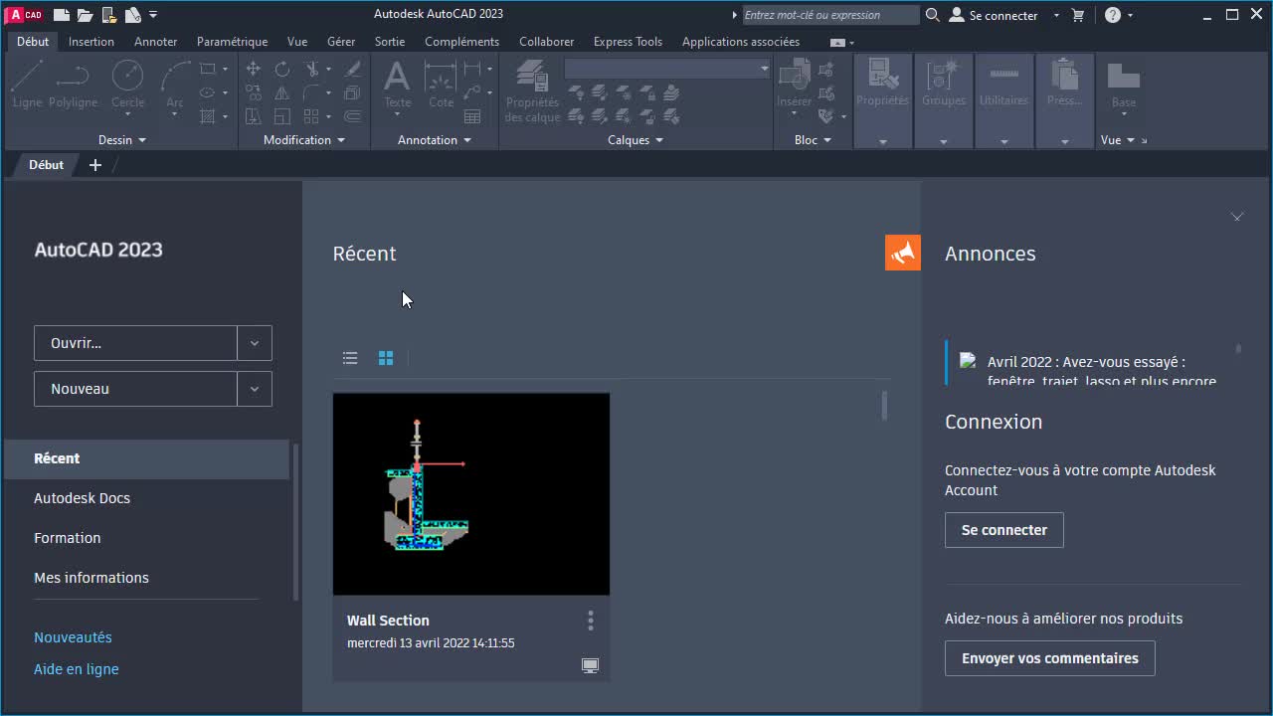Click the search magnifier icon in title bar

932,15
